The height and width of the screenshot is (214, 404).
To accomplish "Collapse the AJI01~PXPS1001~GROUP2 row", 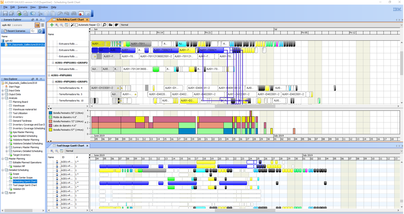I will click(x=53, y=63).
